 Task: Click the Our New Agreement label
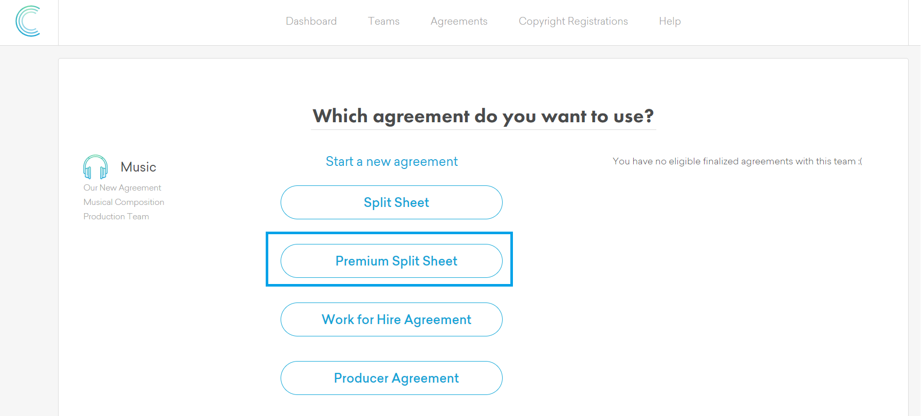122,188
